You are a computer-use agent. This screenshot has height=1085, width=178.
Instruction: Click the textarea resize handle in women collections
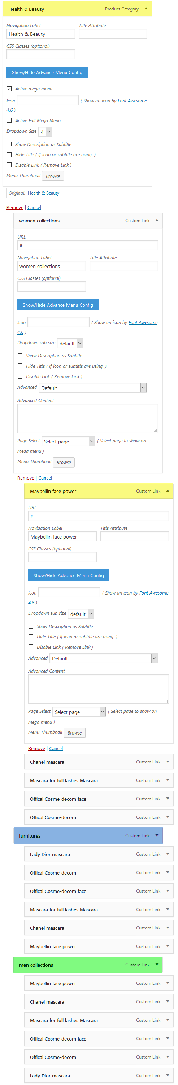pyautogui.click(x=155, y=430)
